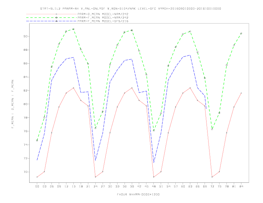The height and width of the screenshot is (203, 263).
Task: Click the x-axis tick label 84
Action: [241, 186]
